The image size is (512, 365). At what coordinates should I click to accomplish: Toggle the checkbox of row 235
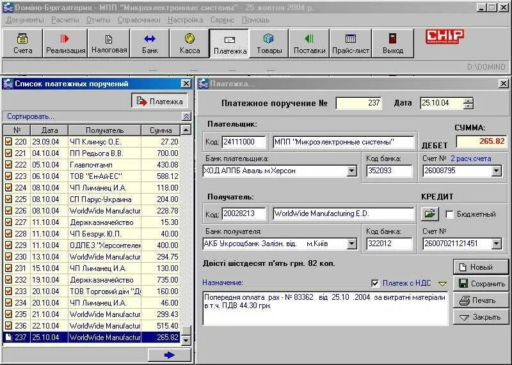tap(8, 314)
